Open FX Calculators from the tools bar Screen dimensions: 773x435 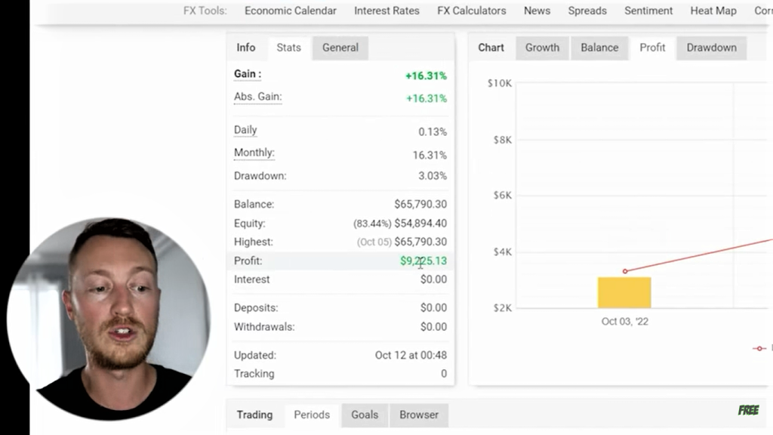click(x=472, y=11)
